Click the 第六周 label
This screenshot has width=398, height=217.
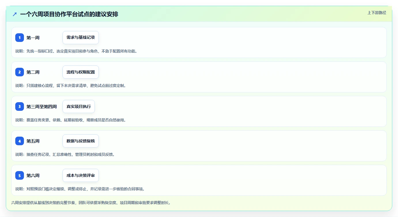coord(33,175)
